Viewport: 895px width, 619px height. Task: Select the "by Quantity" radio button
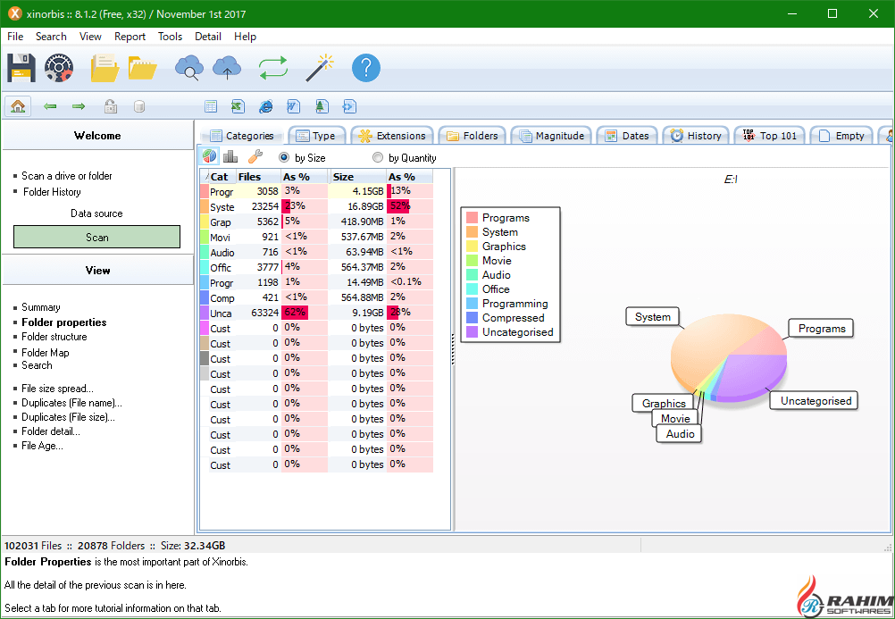click(x=378, y=158)
